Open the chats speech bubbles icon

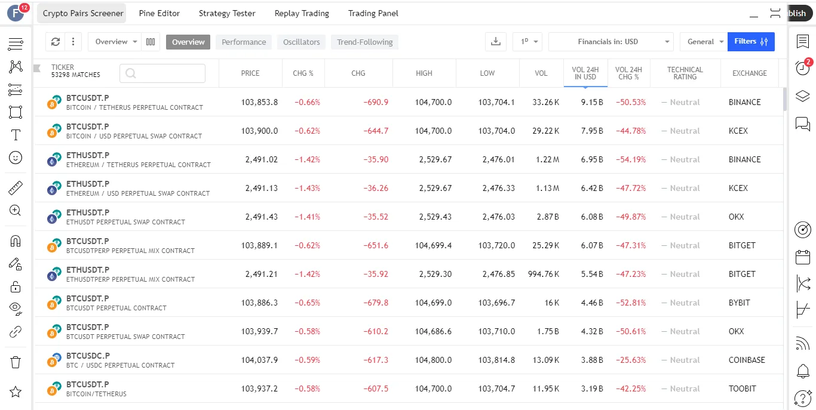pyautogui.click(x=803, y=124)
